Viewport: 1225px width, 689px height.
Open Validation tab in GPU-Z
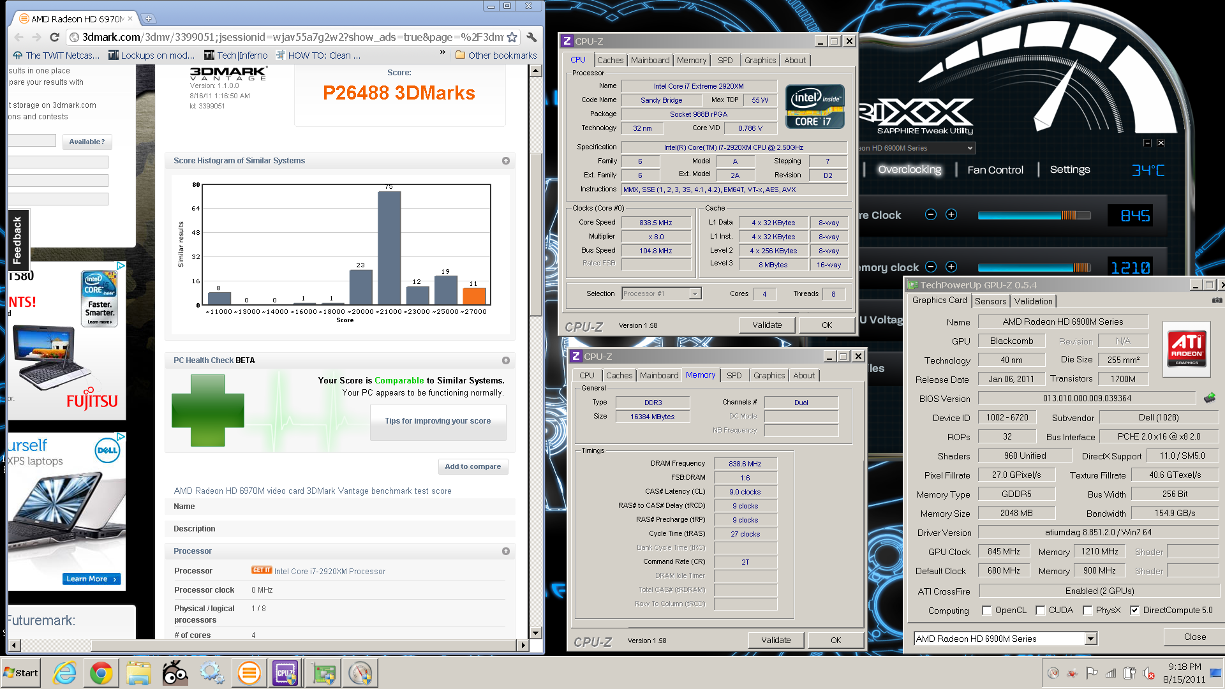pyautogui.click(x=1033, y=301)
